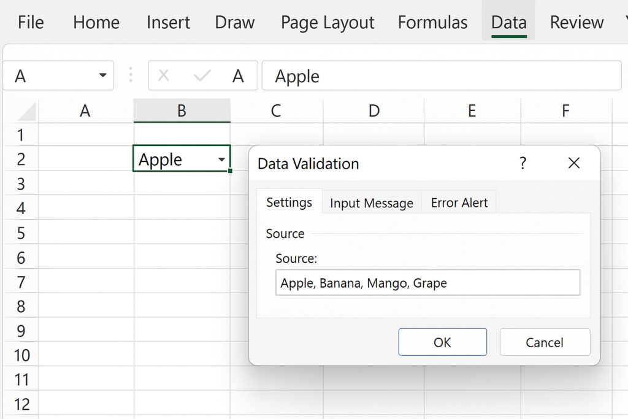Switch to the Input Message tab
The width and height of the screenshot is (628, 419).
click(x=372, y=203)
